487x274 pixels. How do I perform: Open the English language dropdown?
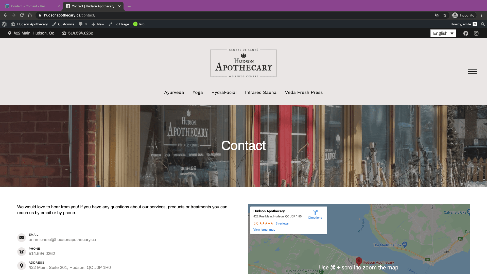tap(443, 33)
